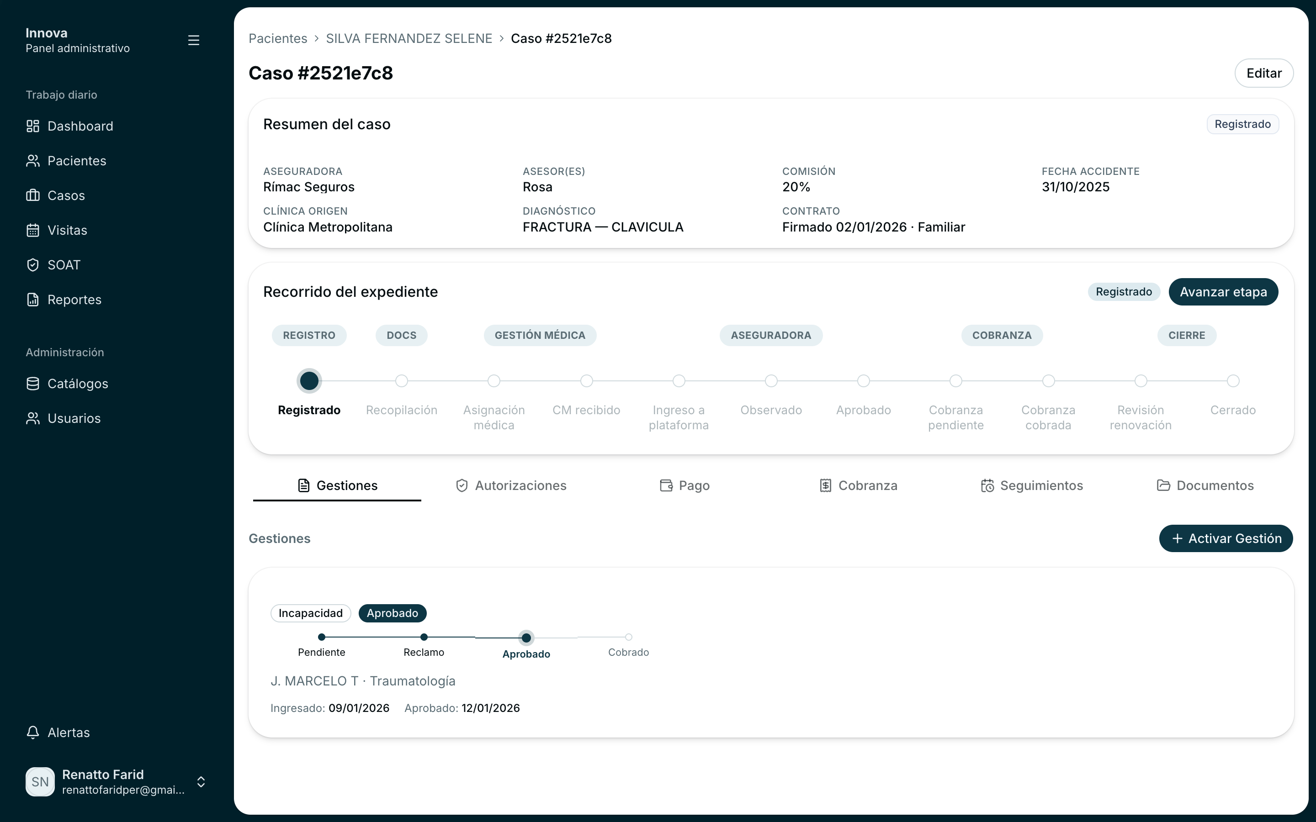Click the fecha accidente "31/10/2025" value

[1076, 187]
